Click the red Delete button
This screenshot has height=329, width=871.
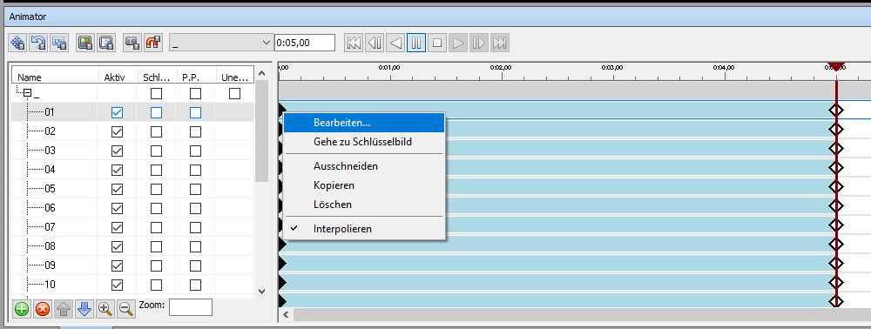pyautogui.click(x=42, y=309)
